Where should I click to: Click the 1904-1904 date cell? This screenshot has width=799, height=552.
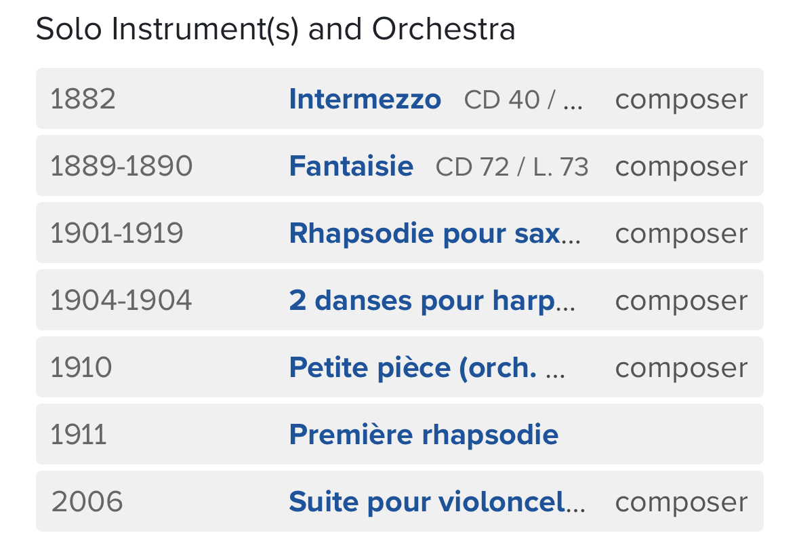[121, 300]
